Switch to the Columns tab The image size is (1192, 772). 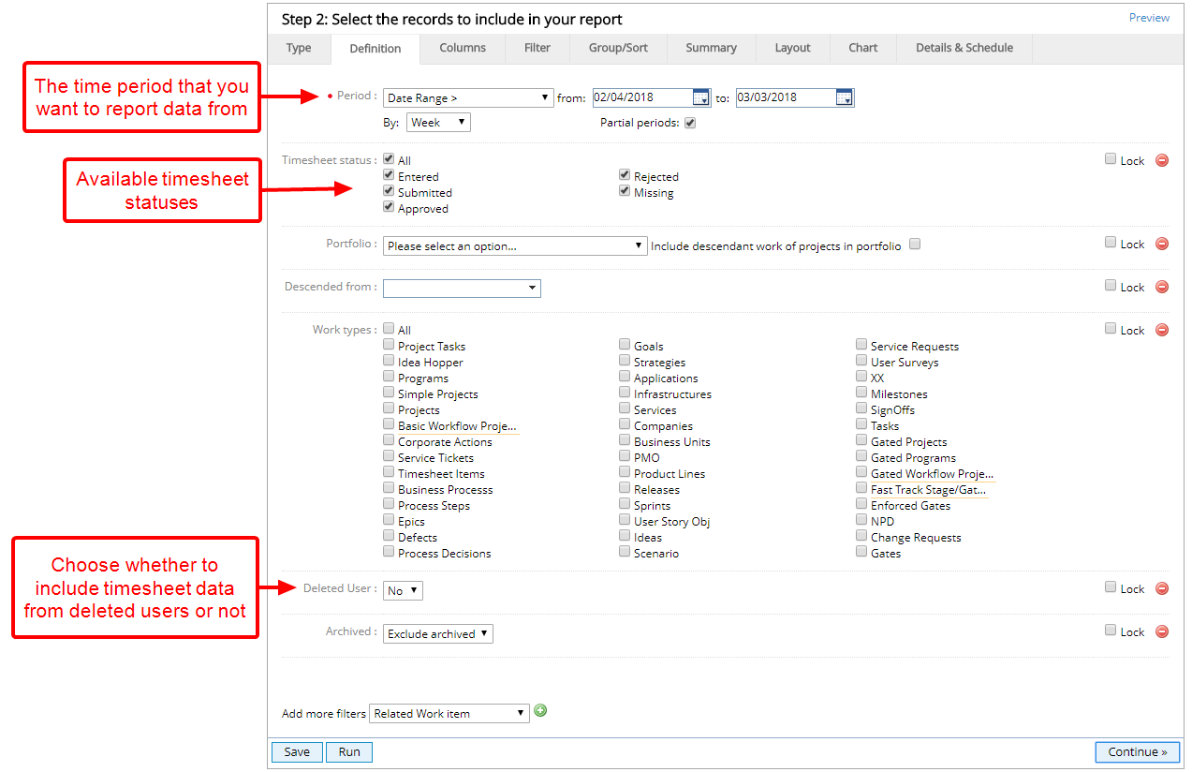pos(463,48)
